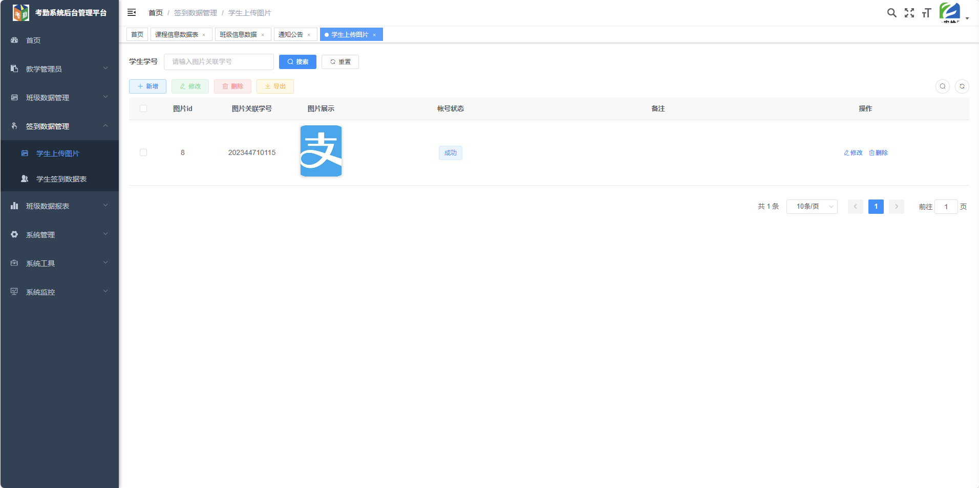The width and height of the screenshot is (979, 488).
Task: Select all rows with header checkbox
Action: tap(143, 108)
